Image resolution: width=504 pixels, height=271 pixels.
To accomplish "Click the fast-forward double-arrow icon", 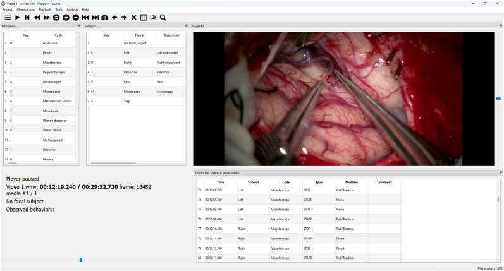I will click(47, 18).
